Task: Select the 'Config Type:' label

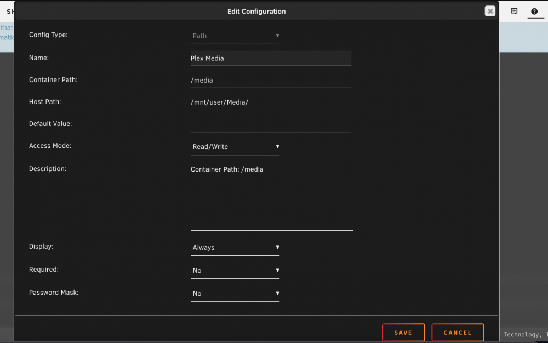Action: click(48, 35)
